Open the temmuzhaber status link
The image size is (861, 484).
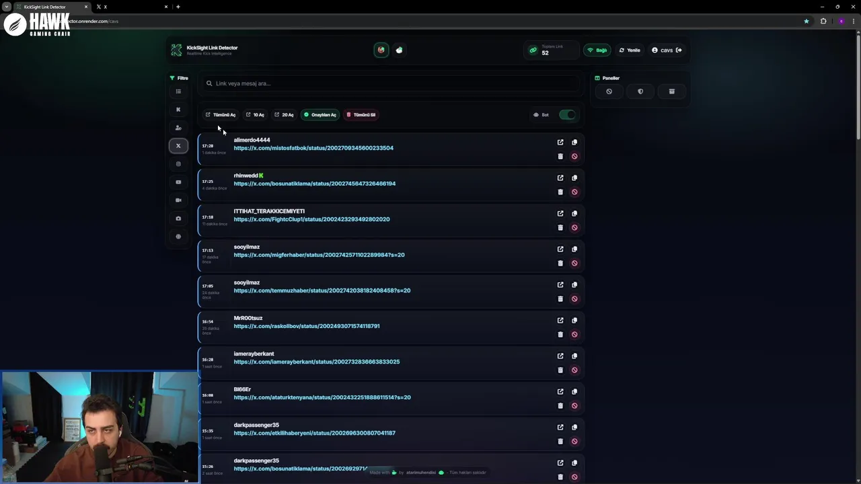[x=322, y=290]
